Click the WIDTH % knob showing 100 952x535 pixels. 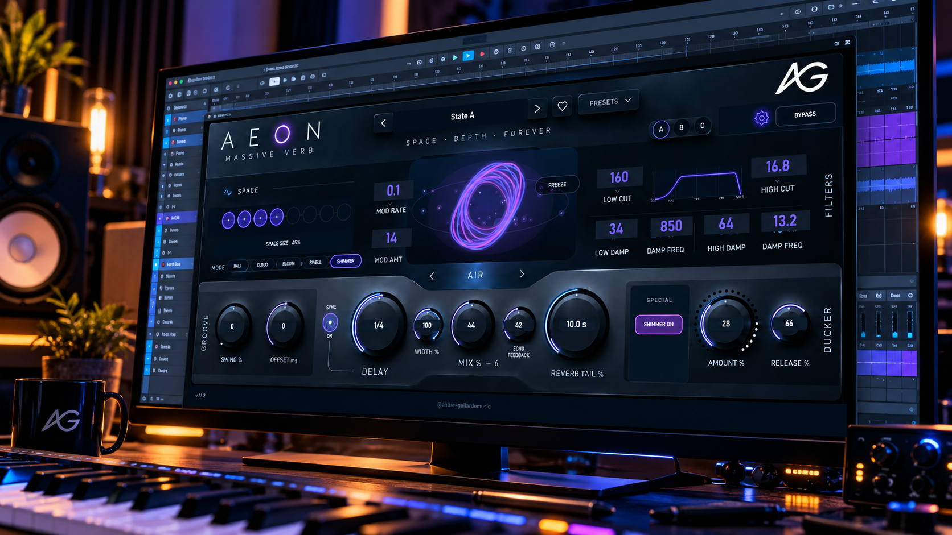[427, 325]
